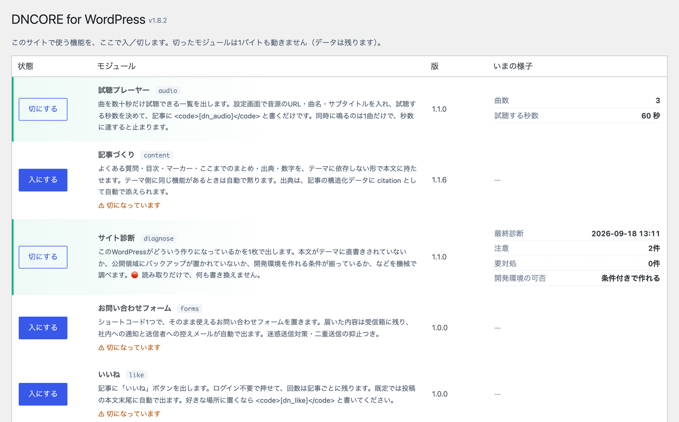Screen dimensions: 679x422
Task: Click the いまの様子 column header
Action: 513,66
